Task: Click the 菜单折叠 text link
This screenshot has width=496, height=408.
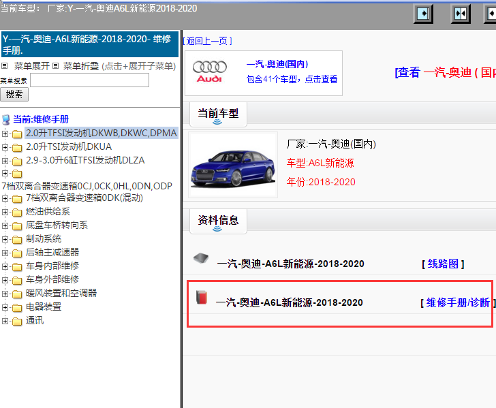Action: coord(81,66)
